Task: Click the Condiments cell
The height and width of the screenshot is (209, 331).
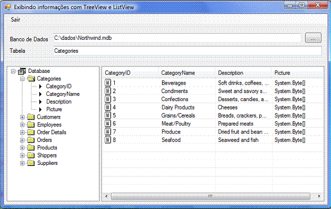Action: (175, 91)
